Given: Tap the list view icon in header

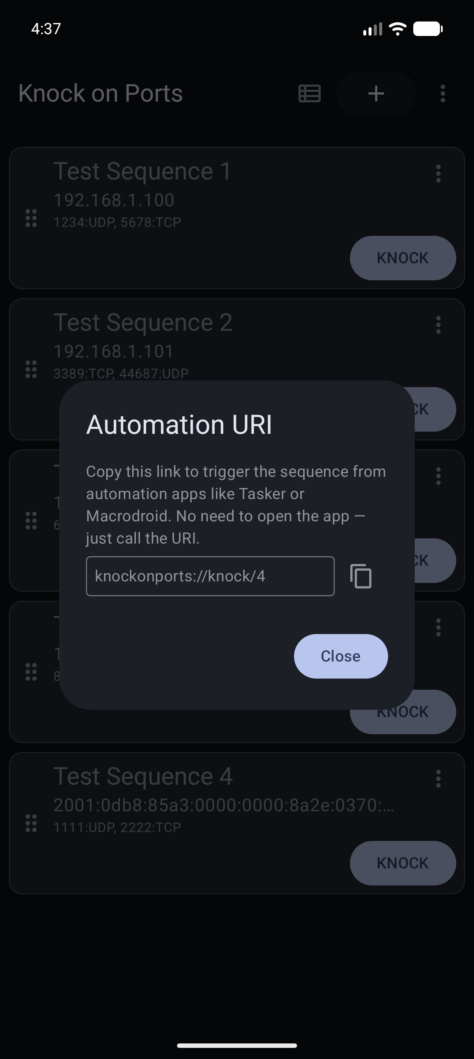Looking at the screenshot, I should (310, 93).
